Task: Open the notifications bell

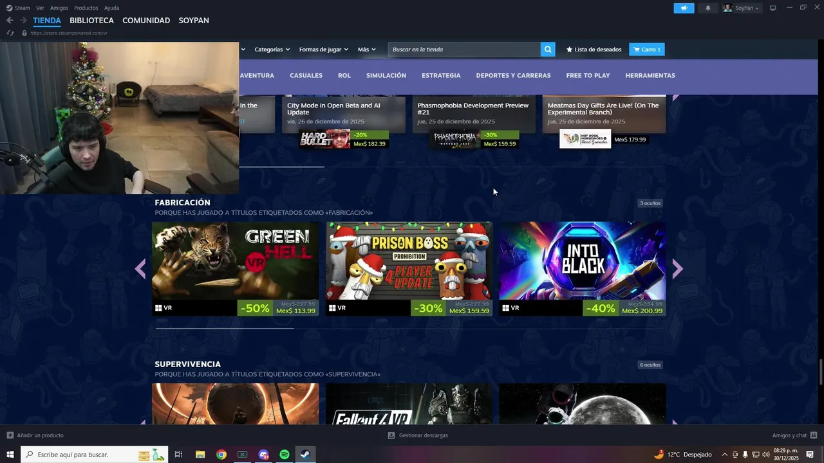Action: tap(708, 8)
